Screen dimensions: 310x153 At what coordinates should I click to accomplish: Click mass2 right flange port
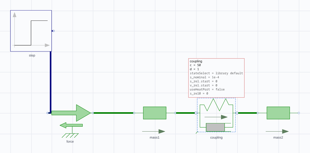(x=299, y=113)
